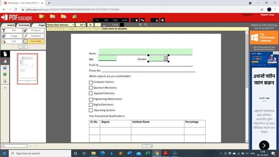Set zoom to 100%
279x157 pixels.
[115, 20]
